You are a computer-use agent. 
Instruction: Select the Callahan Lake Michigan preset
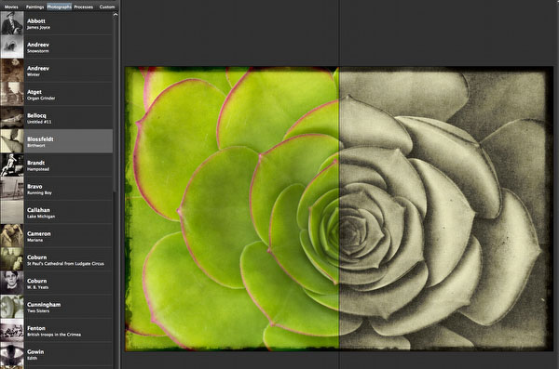[x=56, y=212]
